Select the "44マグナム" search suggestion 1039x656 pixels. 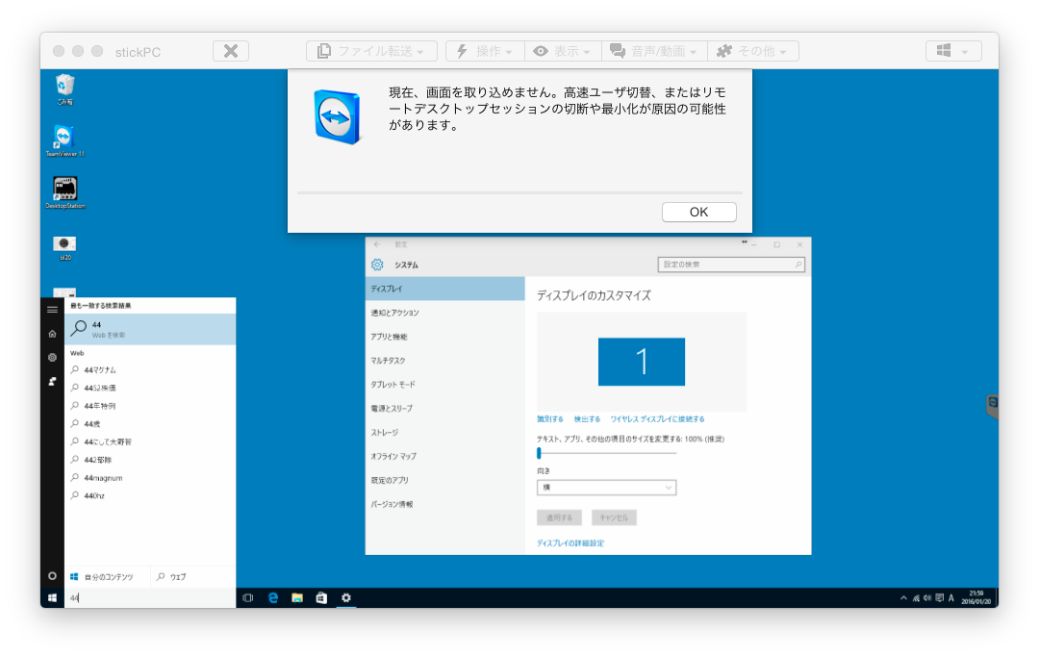tap(150, 369)
